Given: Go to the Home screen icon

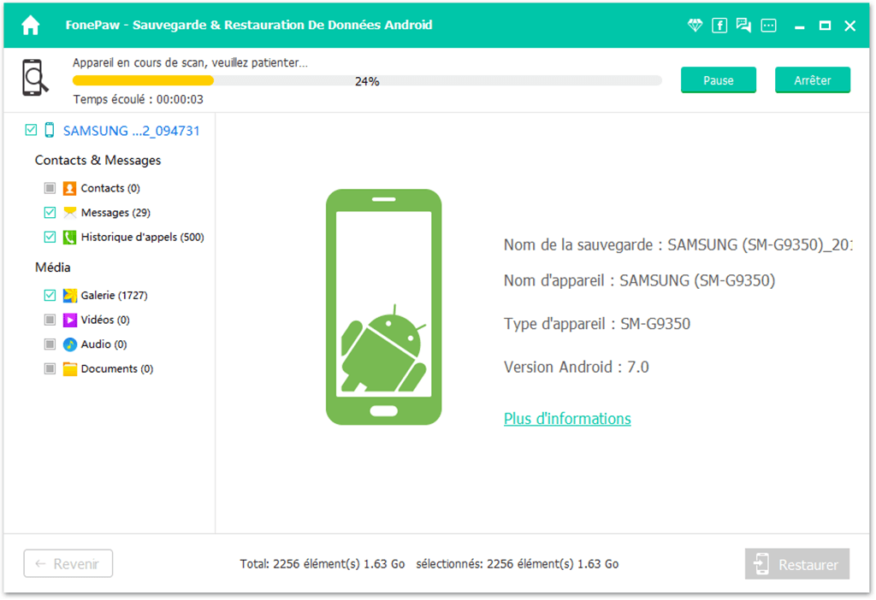Looking at the screenshot, I should pos(31,25).
